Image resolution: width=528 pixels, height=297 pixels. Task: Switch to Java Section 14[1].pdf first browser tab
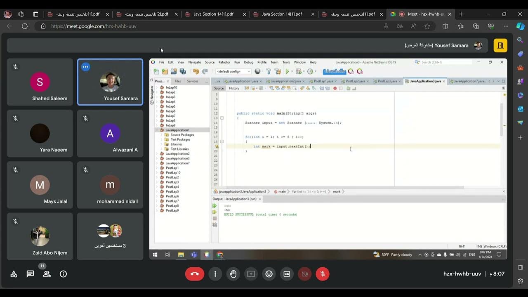click(x=215, y=14)
